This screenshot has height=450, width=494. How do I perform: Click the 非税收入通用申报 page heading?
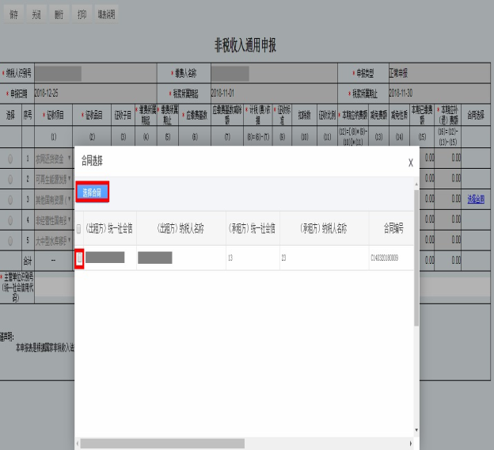245,45
